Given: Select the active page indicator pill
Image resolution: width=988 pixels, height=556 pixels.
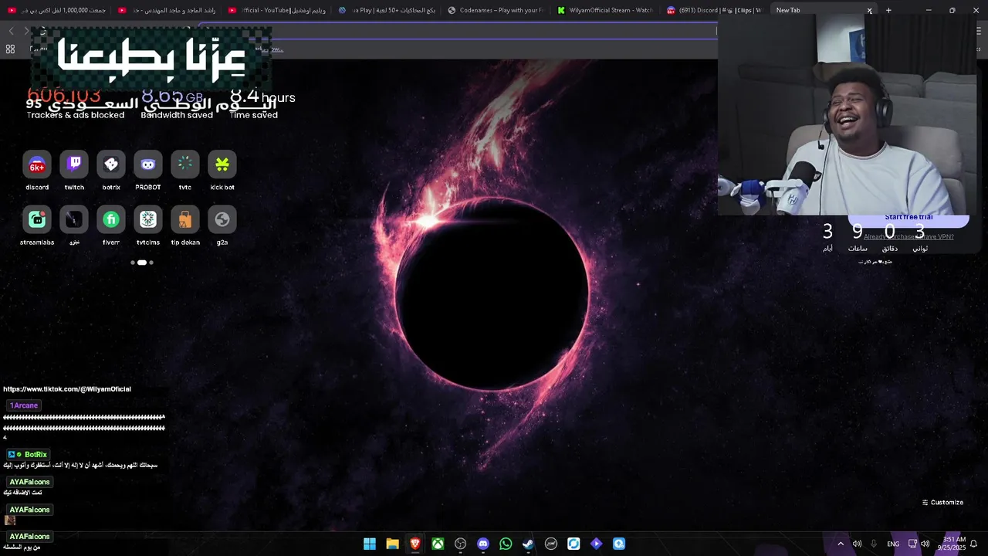Looking at the screenshot, I should click(142, 263).
